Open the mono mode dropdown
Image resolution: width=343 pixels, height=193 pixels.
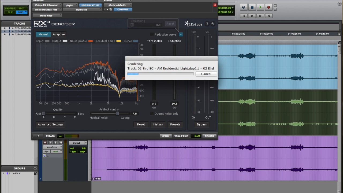pyautogui.click(x=47, y=16)
